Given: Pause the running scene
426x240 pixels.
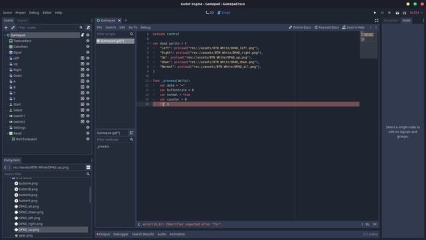Looking at the screenshot, I should coord(382,13).
